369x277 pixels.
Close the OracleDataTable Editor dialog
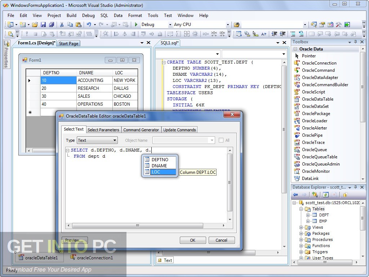point(232,114)
